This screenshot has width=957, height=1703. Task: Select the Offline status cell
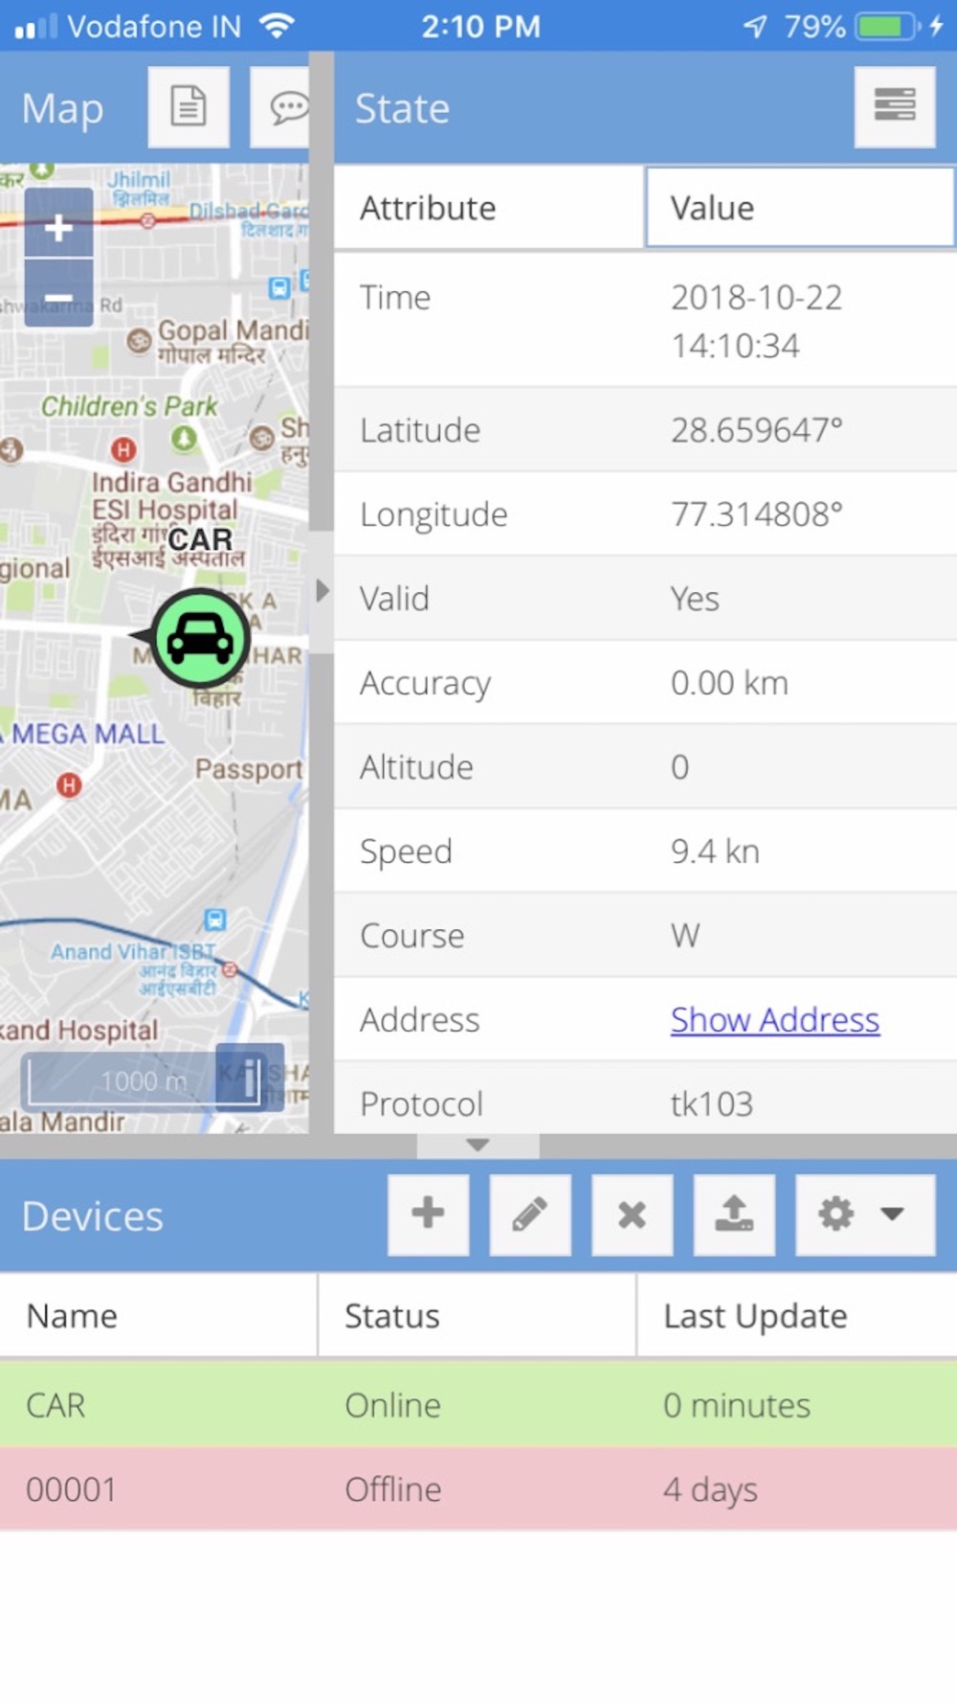392,1489
